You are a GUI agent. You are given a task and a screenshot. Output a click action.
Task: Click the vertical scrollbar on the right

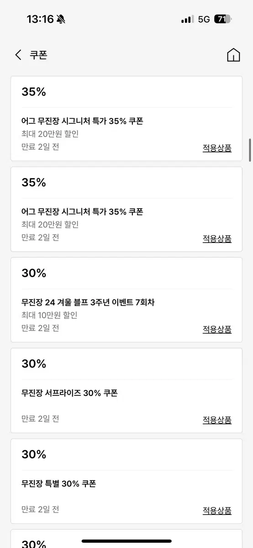250,150
